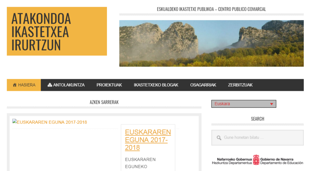Open the Euskararen Eguna 2017-2018 post heading link

click(x=148, y=140)
